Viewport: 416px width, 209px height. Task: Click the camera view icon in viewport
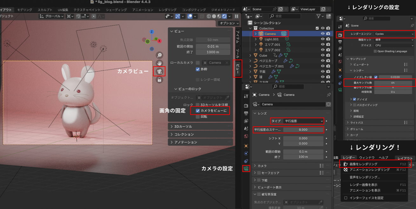coord(159,72)
